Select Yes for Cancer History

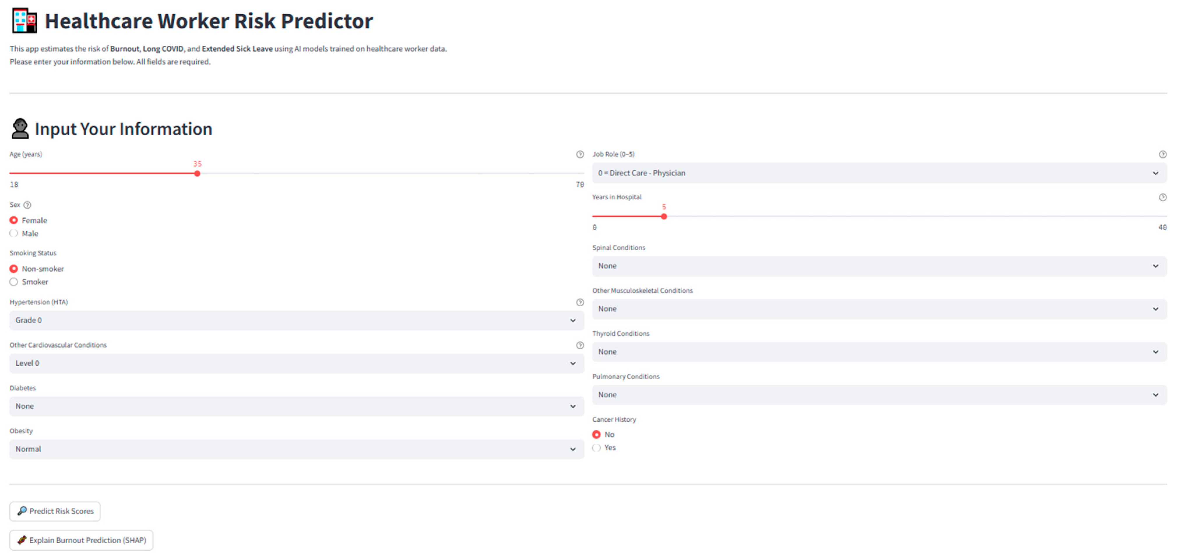pos(596,448)
